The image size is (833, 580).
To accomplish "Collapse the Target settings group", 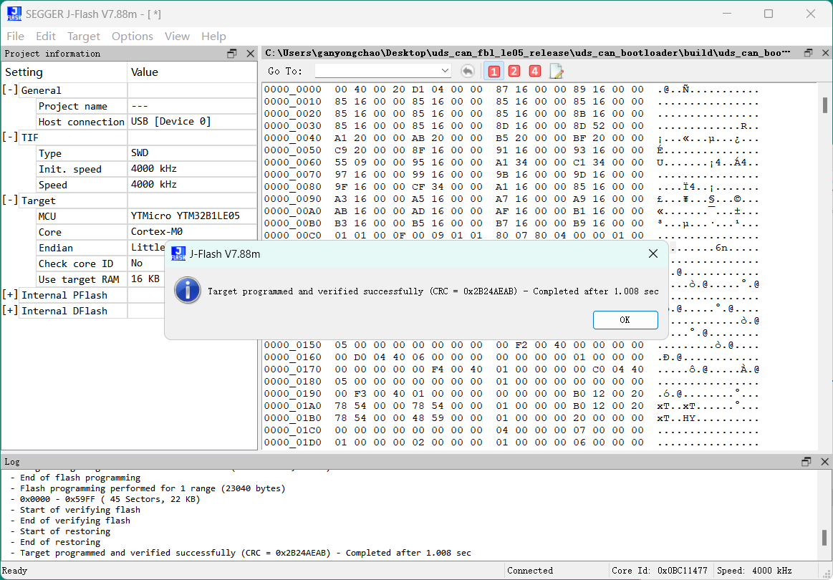I will pos(11,200).
